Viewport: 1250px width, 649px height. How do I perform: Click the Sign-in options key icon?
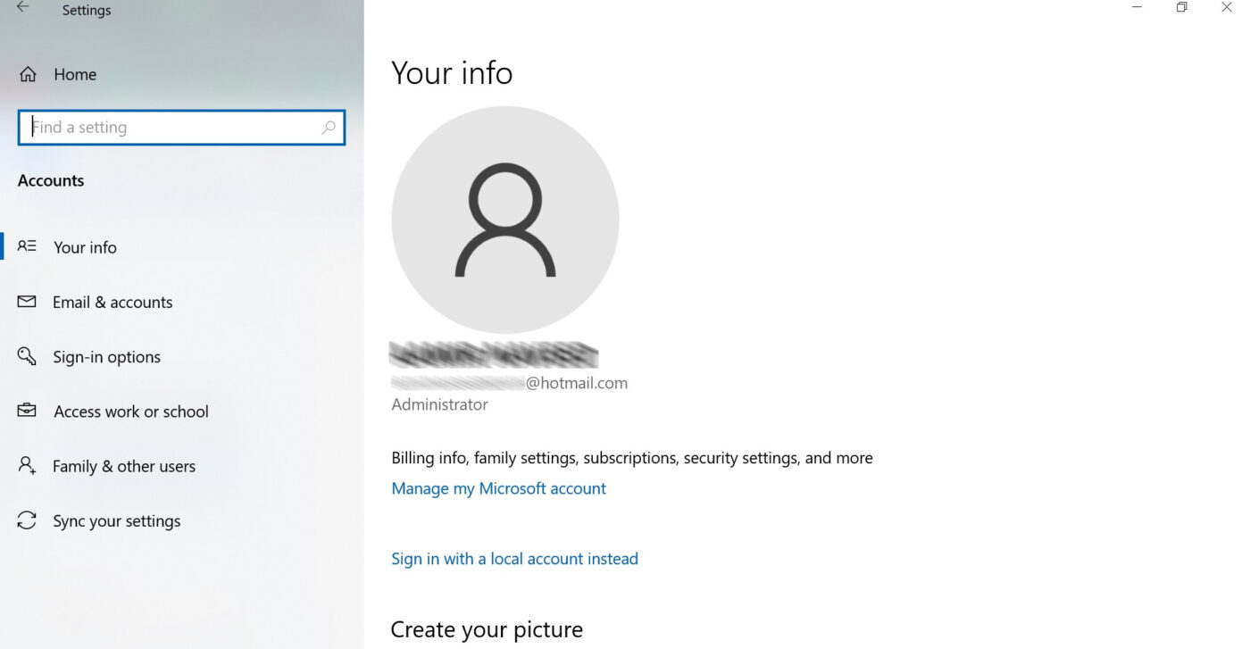[x=27, y=356]
